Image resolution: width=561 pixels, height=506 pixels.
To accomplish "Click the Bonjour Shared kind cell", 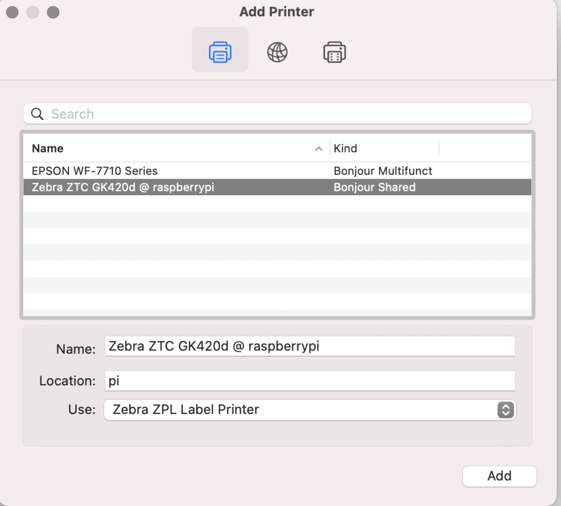I will (375, 187).
